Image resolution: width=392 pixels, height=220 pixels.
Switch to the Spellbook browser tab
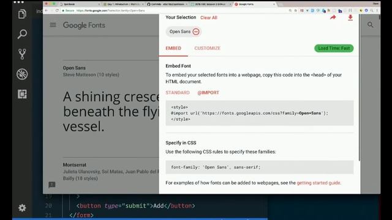79,4
